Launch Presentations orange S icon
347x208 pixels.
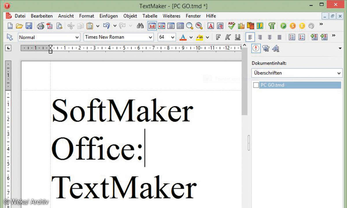coord(293,26)
